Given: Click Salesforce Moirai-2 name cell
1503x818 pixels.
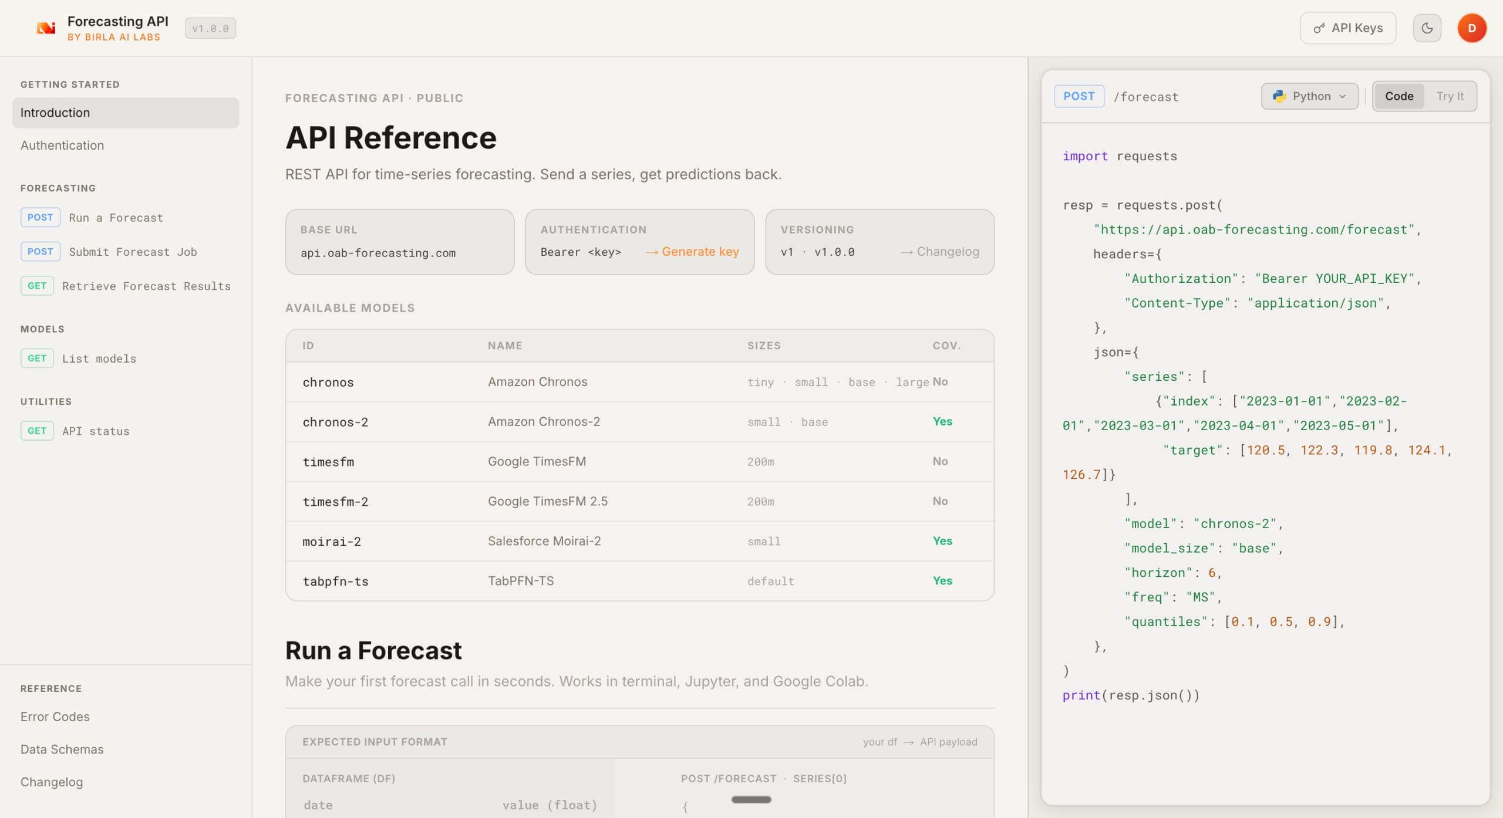Looking at the screenshot, I should pyautogui.click(x=544, y=542).
